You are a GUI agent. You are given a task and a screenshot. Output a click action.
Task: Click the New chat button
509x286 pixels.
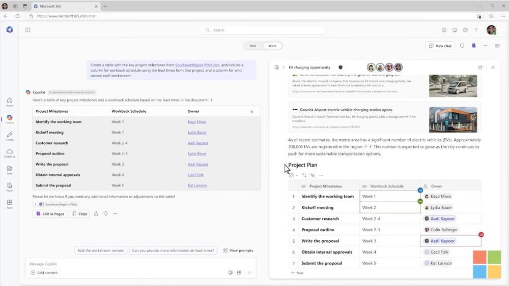pos(440,46)
